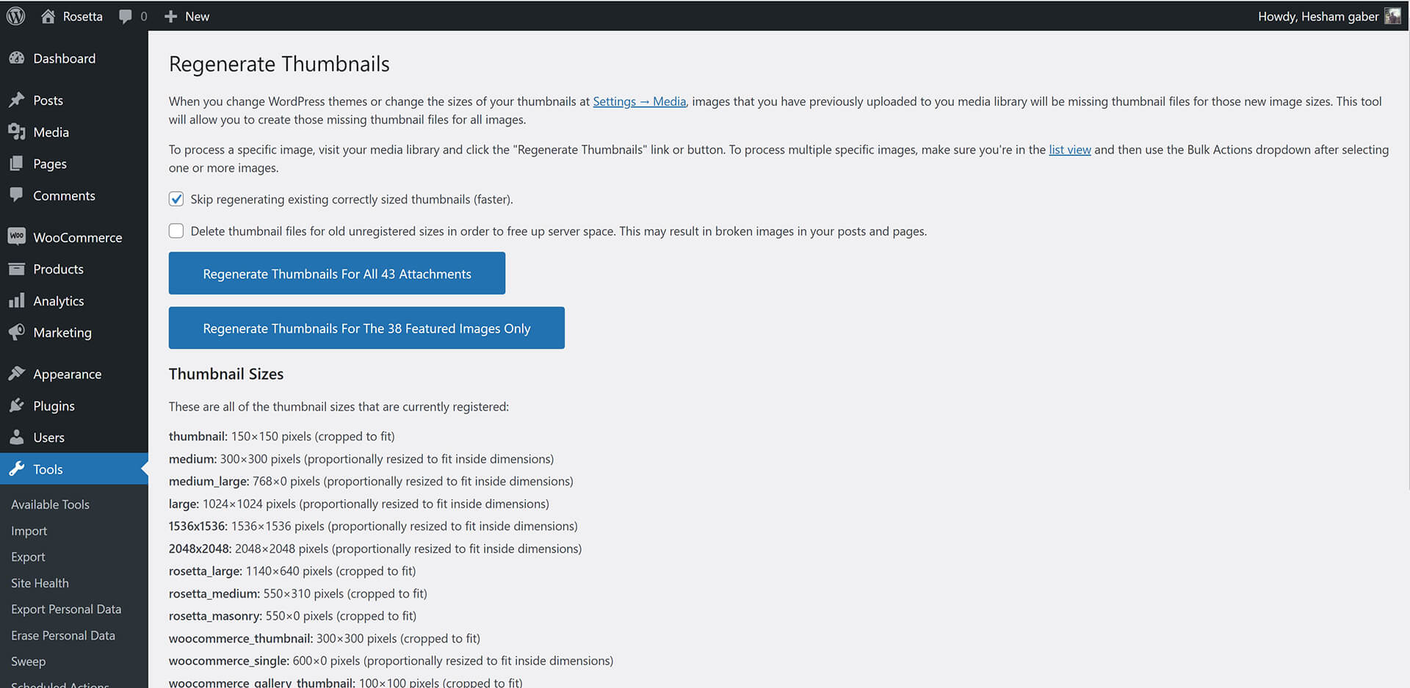Click the list view link
The height and width of the screenshot is (688, 1410).
coord(1069,150)
